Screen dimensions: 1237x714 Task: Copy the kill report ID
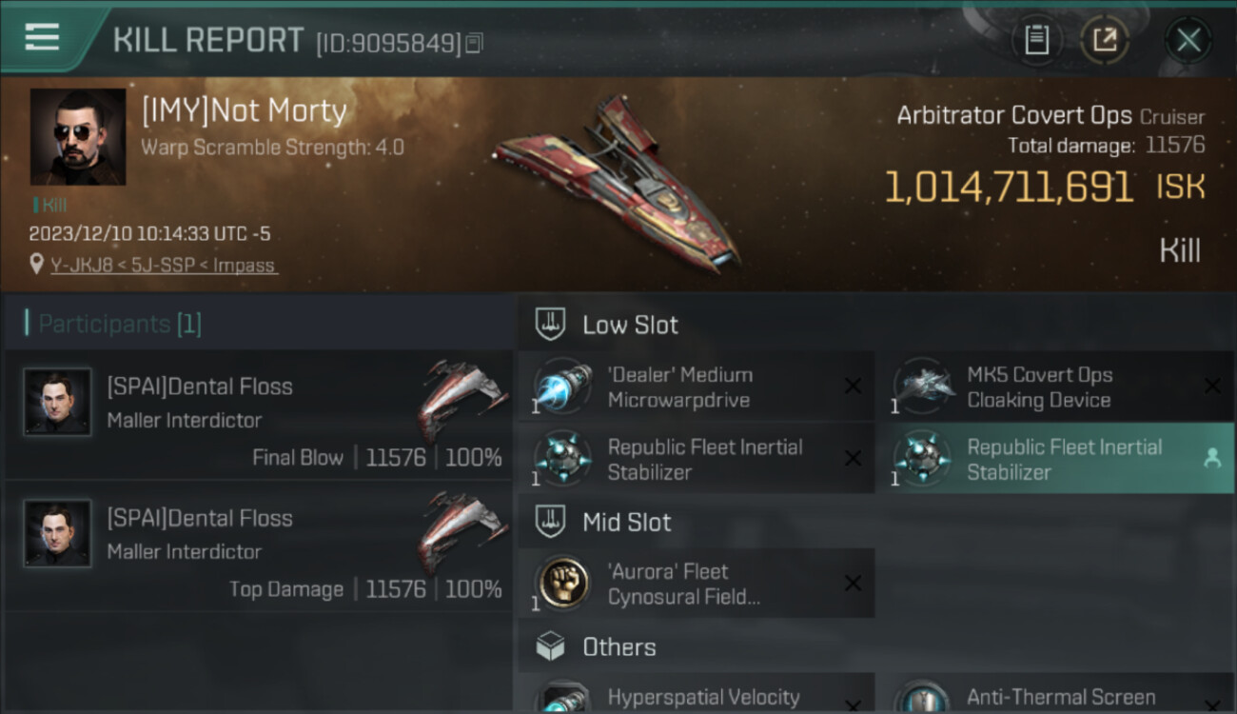coord(474,43)
